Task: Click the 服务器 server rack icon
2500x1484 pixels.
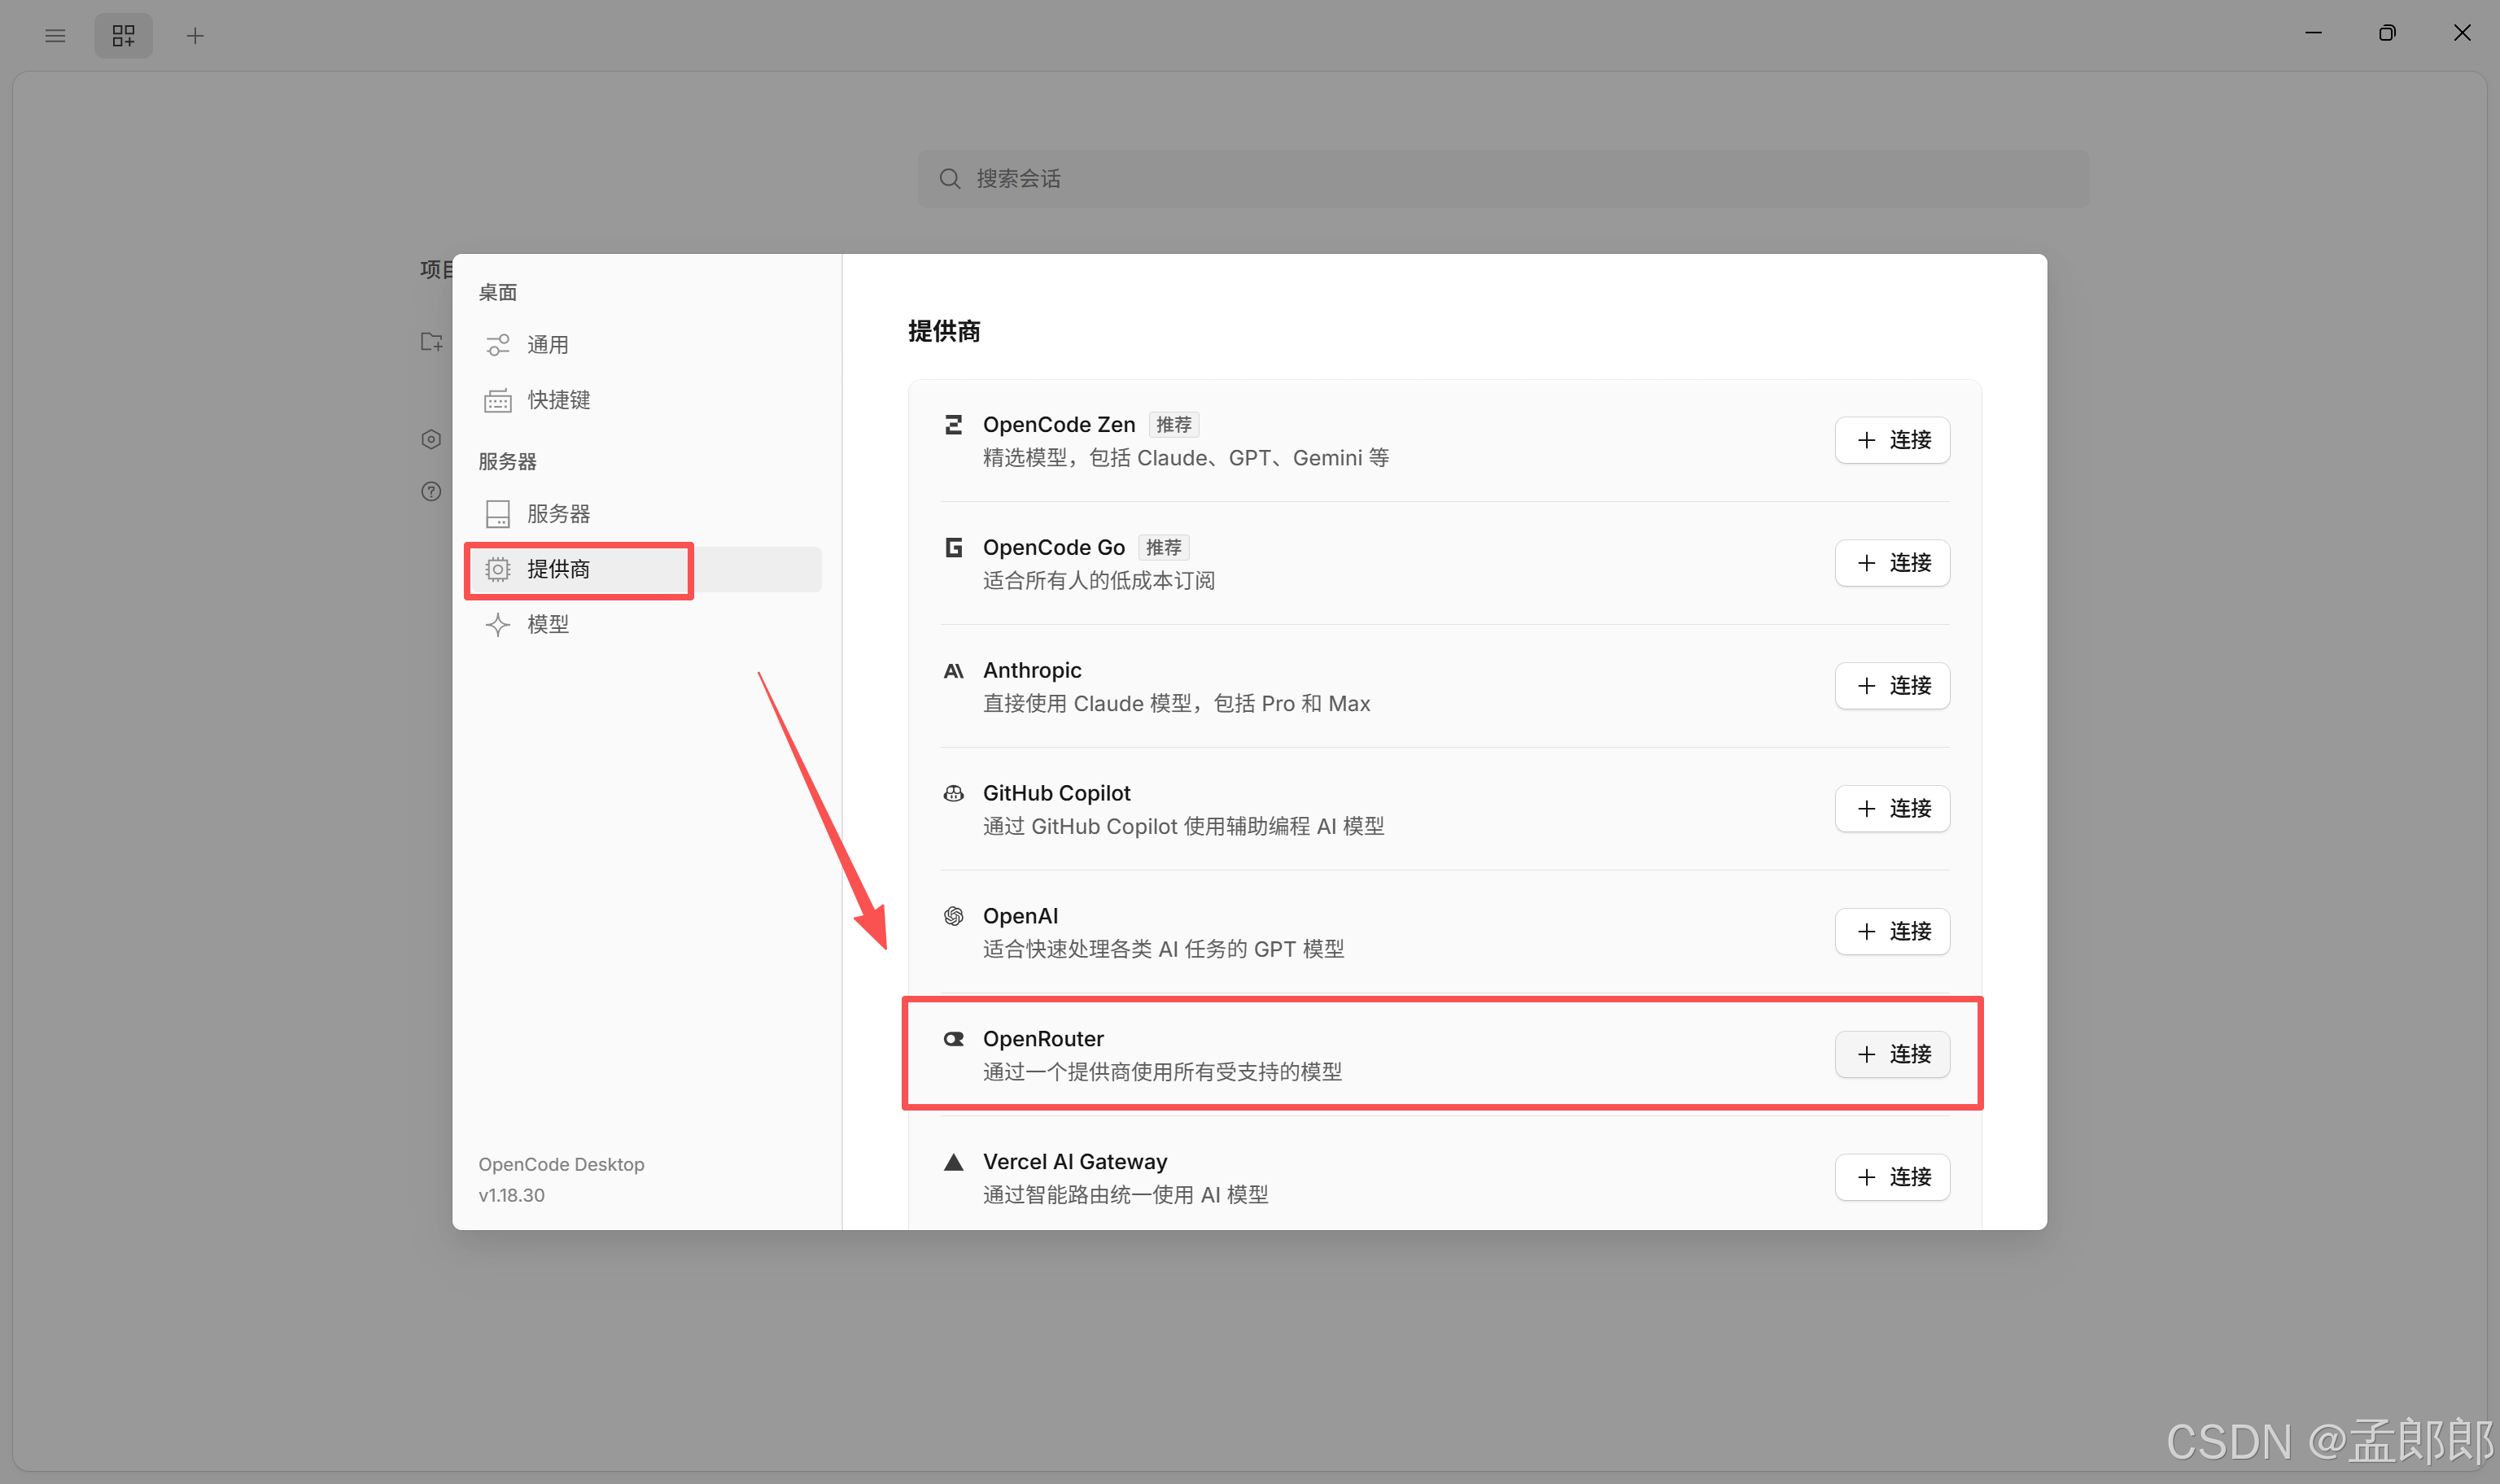Action: point(497,514)
